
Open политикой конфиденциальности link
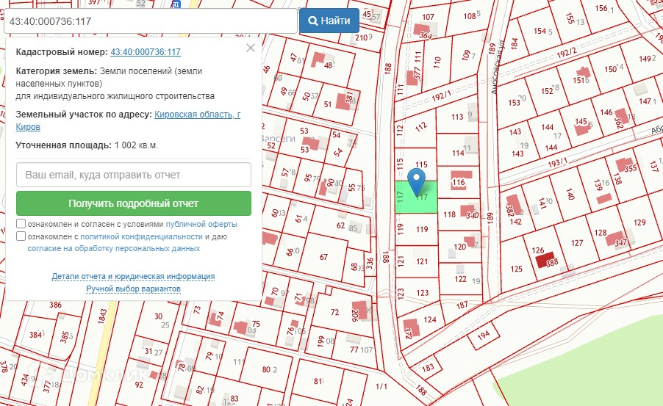tap(141, 236)
